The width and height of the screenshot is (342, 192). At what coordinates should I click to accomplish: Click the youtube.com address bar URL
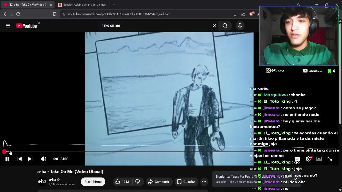[x=119, y=14]
